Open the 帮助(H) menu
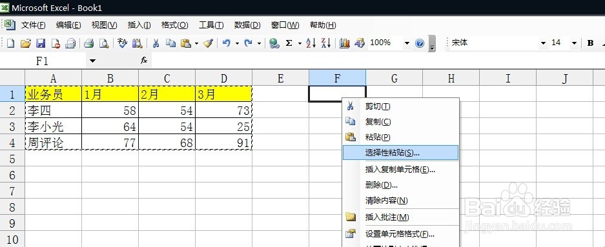This screenshot has height=247, width=605. [x=323, y=25]
